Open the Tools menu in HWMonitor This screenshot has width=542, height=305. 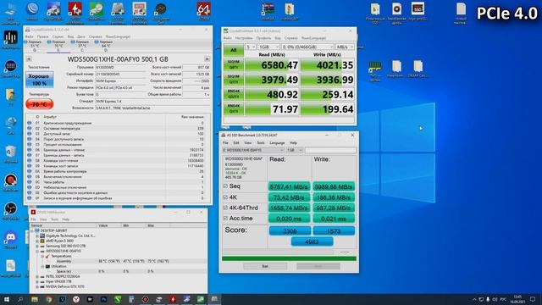[x=54, y=219]
